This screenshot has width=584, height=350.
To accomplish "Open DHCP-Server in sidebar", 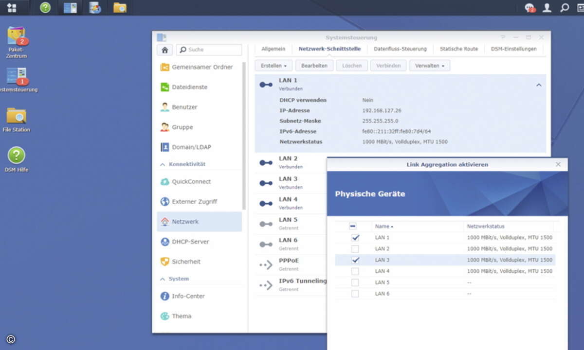I will coord(199,241).
